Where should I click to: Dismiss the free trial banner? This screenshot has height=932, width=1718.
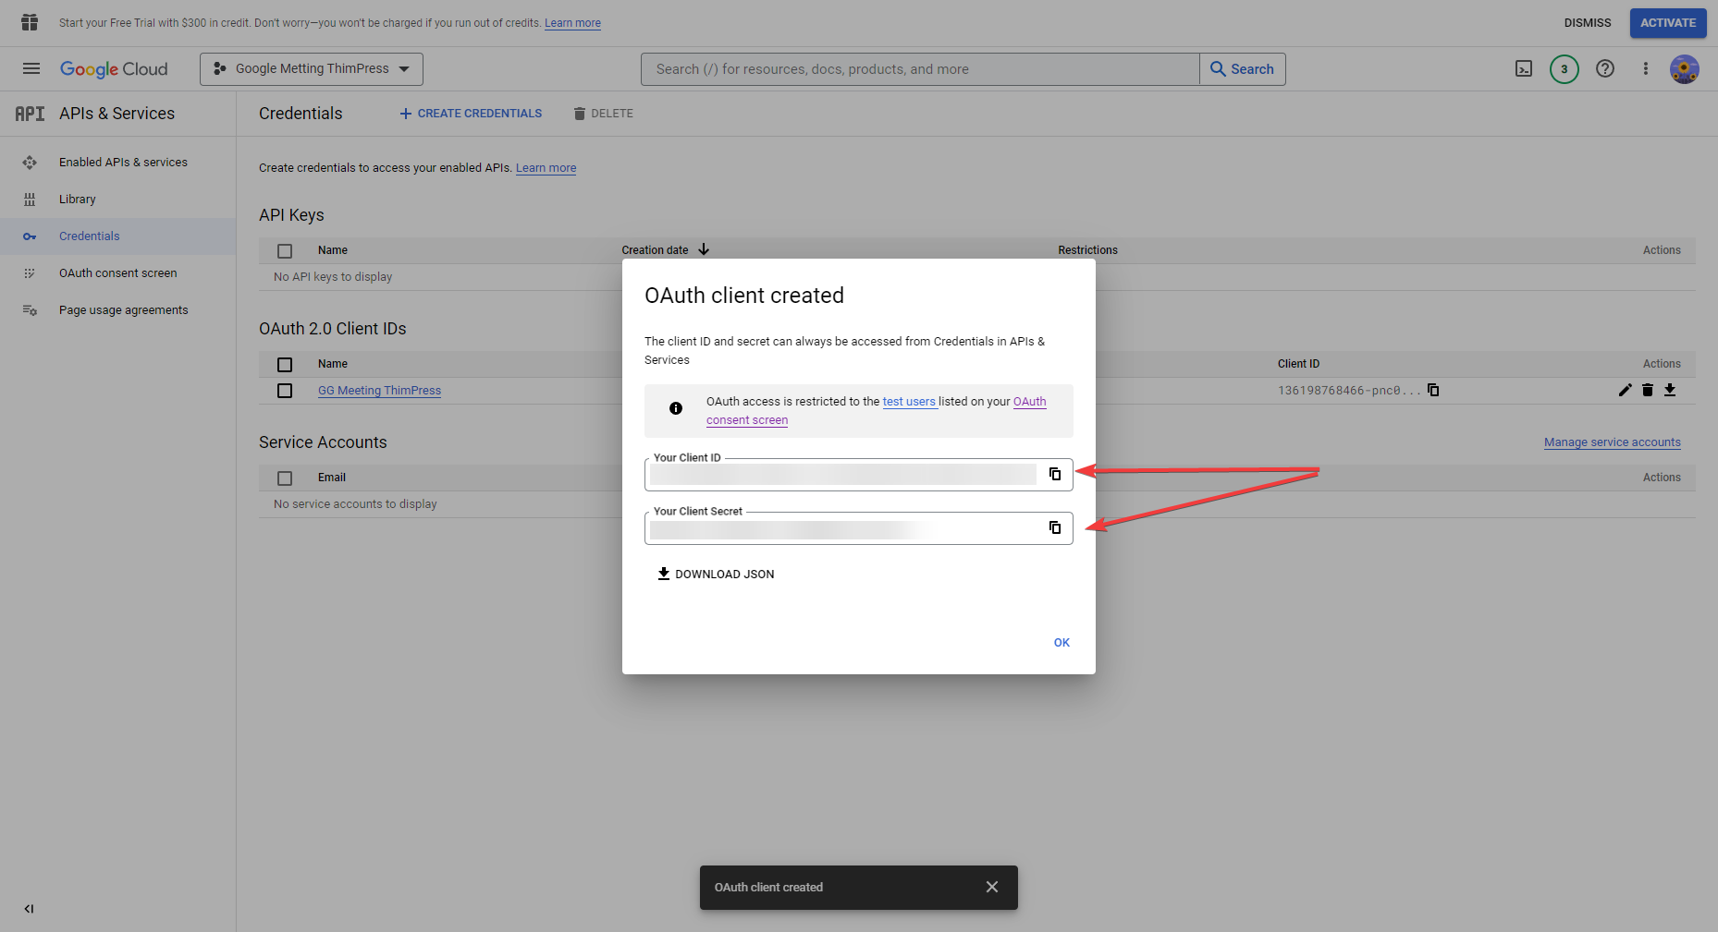coord(1588,23)
